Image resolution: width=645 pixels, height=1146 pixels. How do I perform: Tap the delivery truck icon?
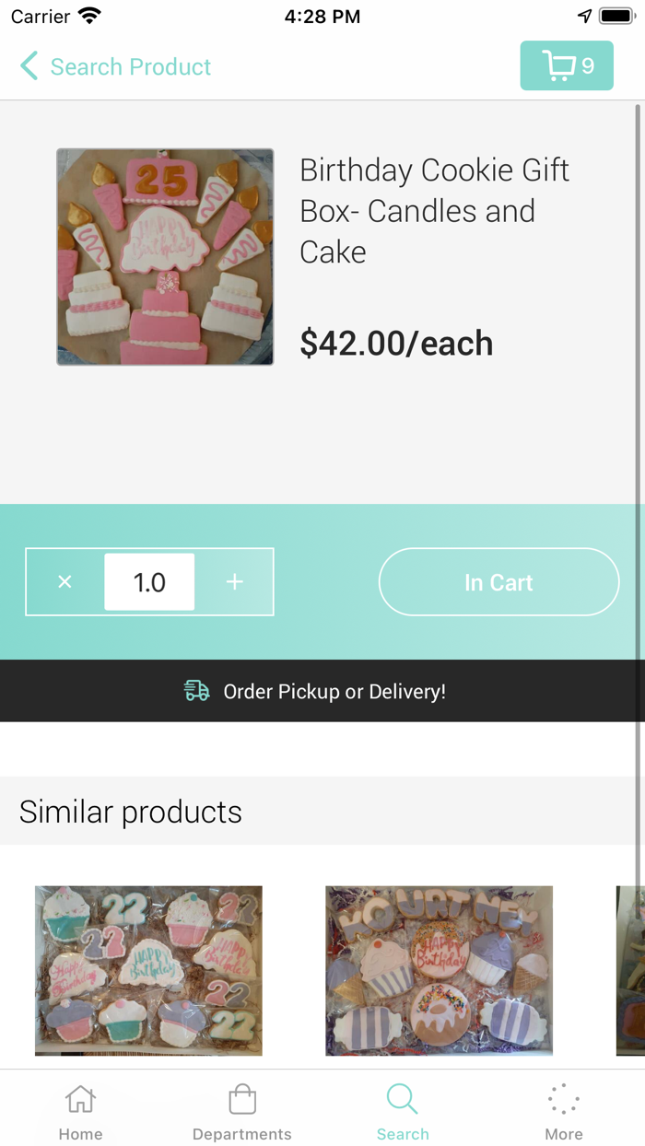coord(197,691)
